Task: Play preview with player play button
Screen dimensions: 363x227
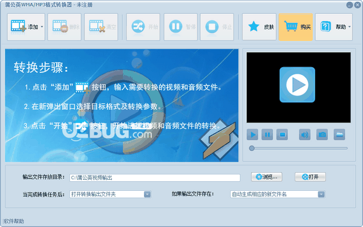Action: 252,135
